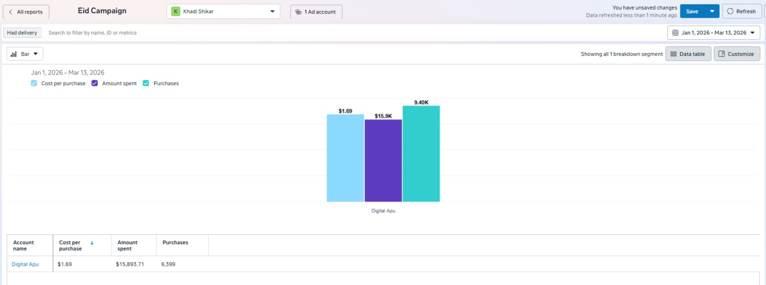Click the calendar icon in date range

[x=675, y=33]
